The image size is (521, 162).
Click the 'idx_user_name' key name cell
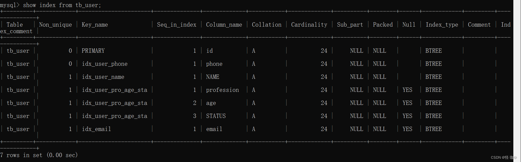(103, 77)
